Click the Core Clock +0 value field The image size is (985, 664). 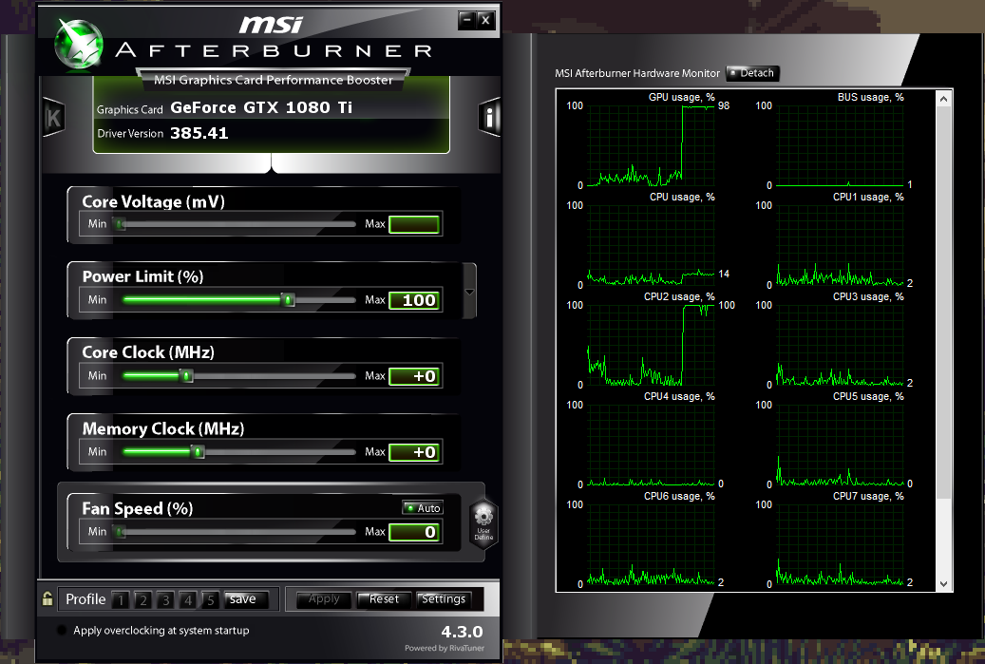[414, 376]
